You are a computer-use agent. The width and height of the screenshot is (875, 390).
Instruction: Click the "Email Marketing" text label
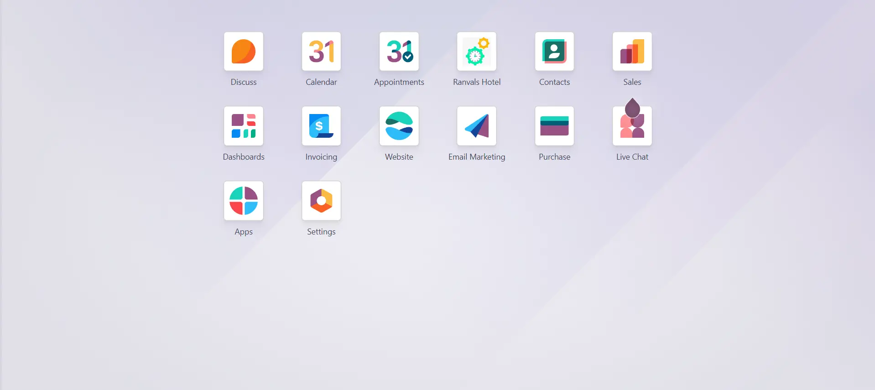[476, 157]
